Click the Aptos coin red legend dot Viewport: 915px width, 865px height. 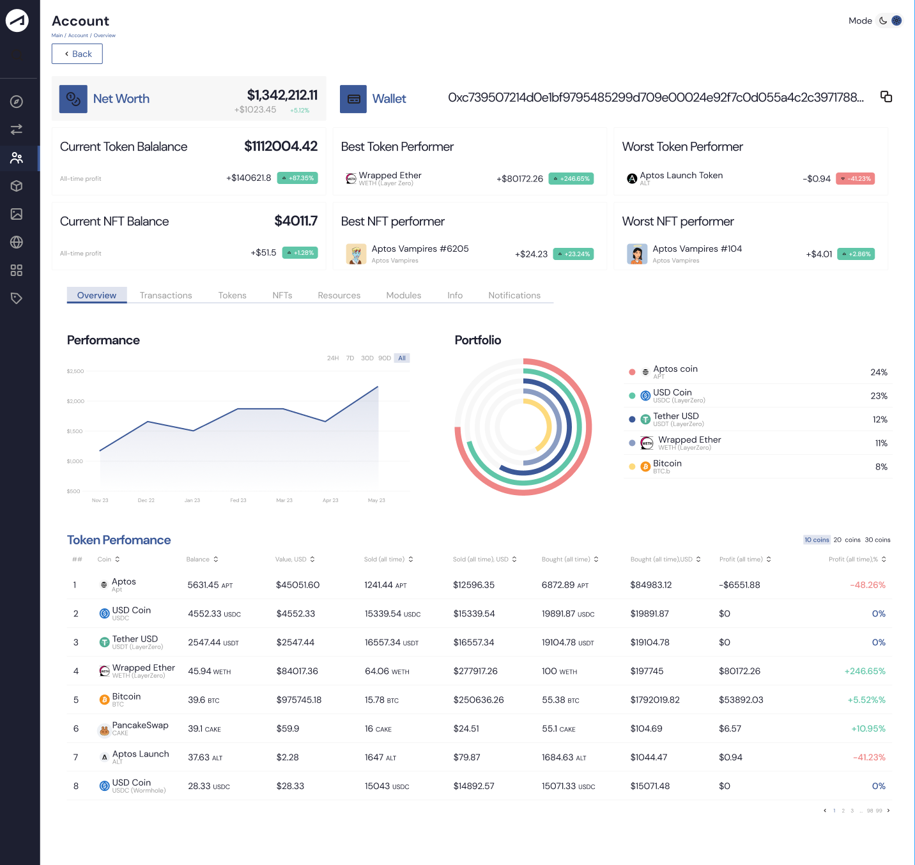click(632, 372)
